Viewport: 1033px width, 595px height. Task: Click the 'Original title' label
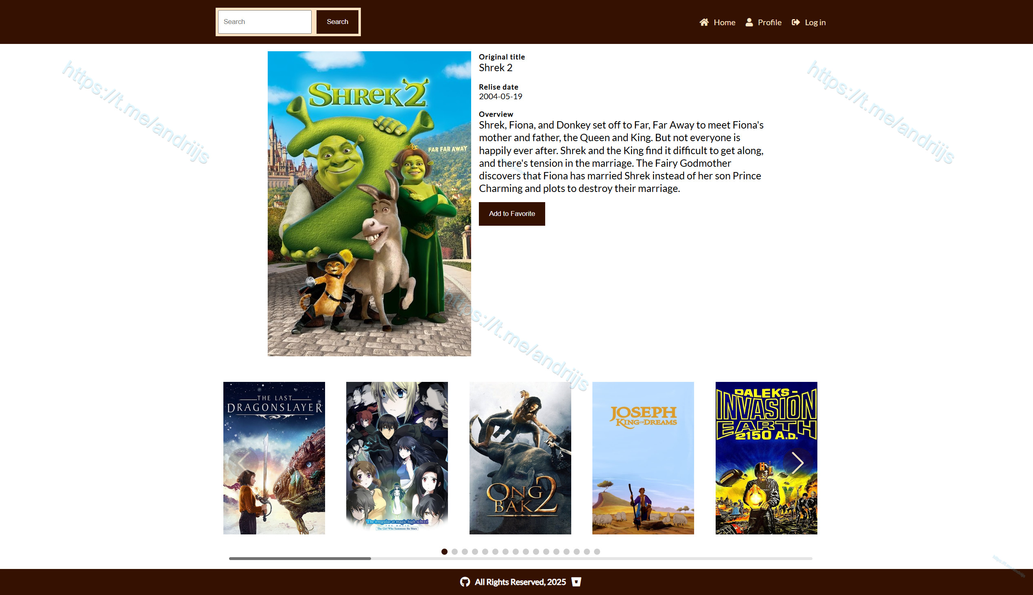(x=502, y=57)
